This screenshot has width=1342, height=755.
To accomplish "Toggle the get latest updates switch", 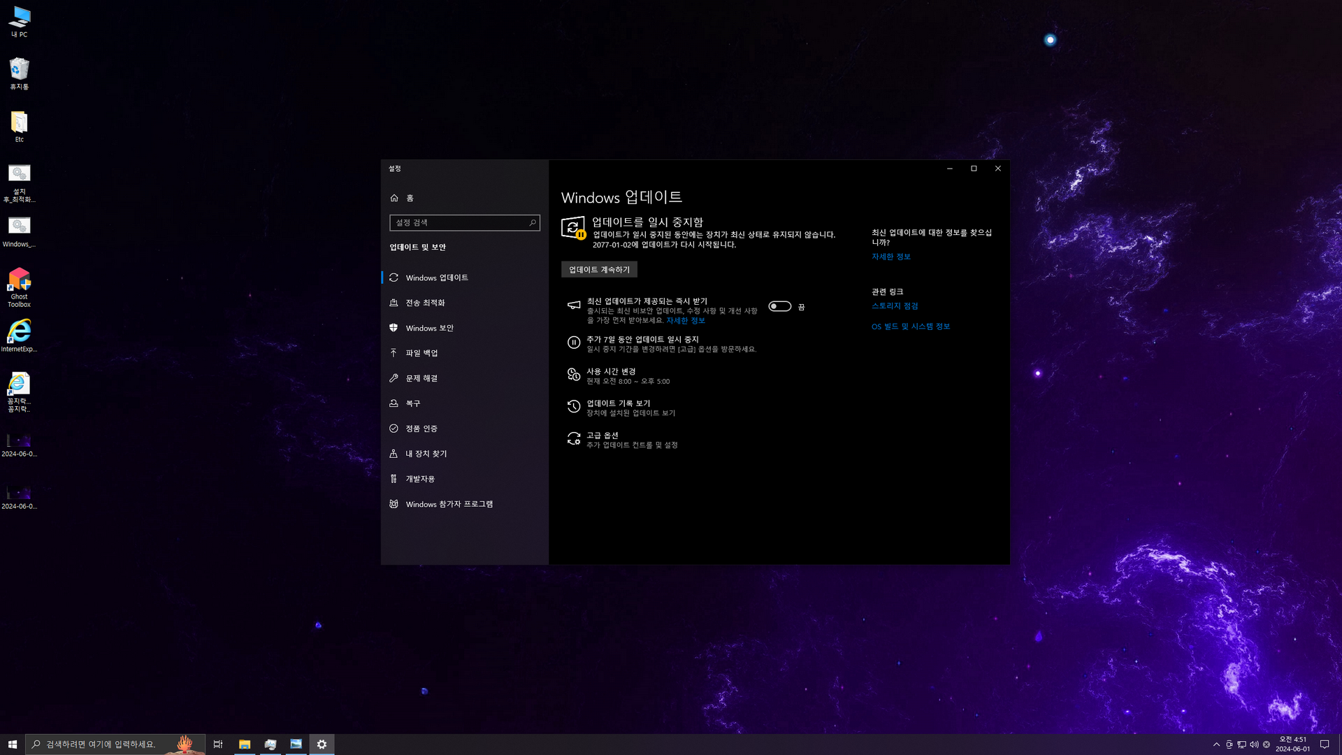I will pos(779,306).
